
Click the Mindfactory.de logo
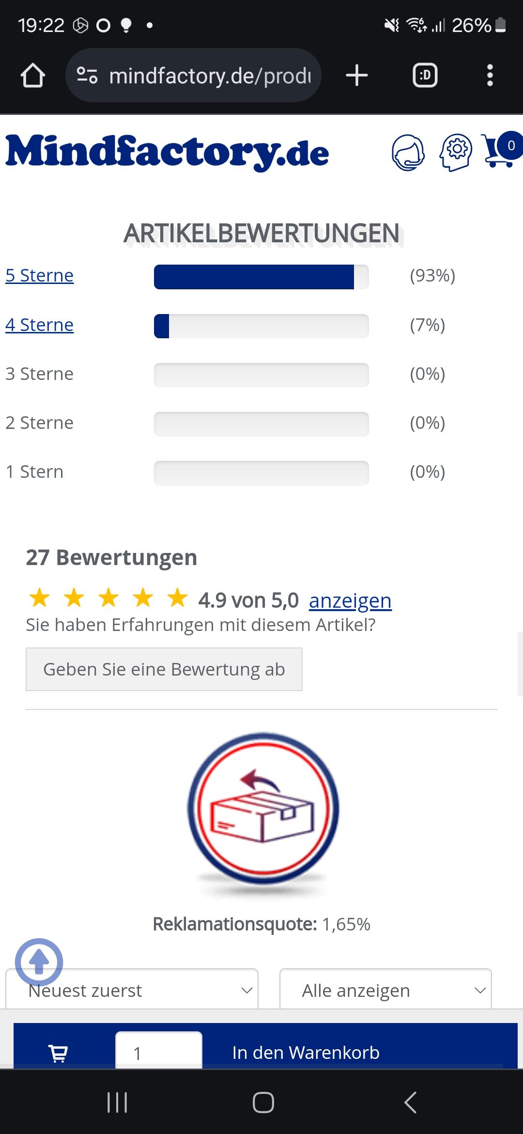click(x=167, y=153)
